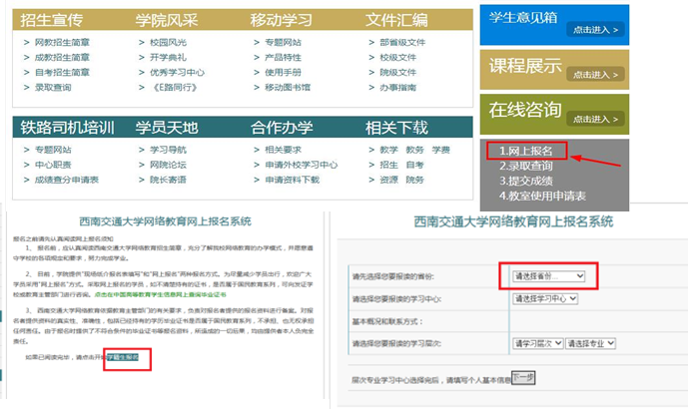
Task: Open 成教招生简章 link
Action: click(x=62, y=58)
